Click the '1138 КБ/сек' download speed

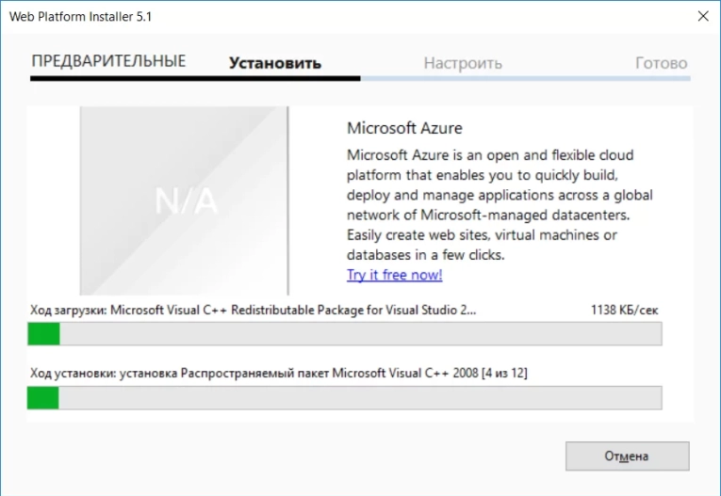pos(625,310)
